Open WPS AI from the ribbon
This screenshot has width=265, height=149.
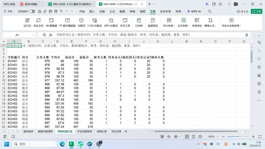coord(194,11)
